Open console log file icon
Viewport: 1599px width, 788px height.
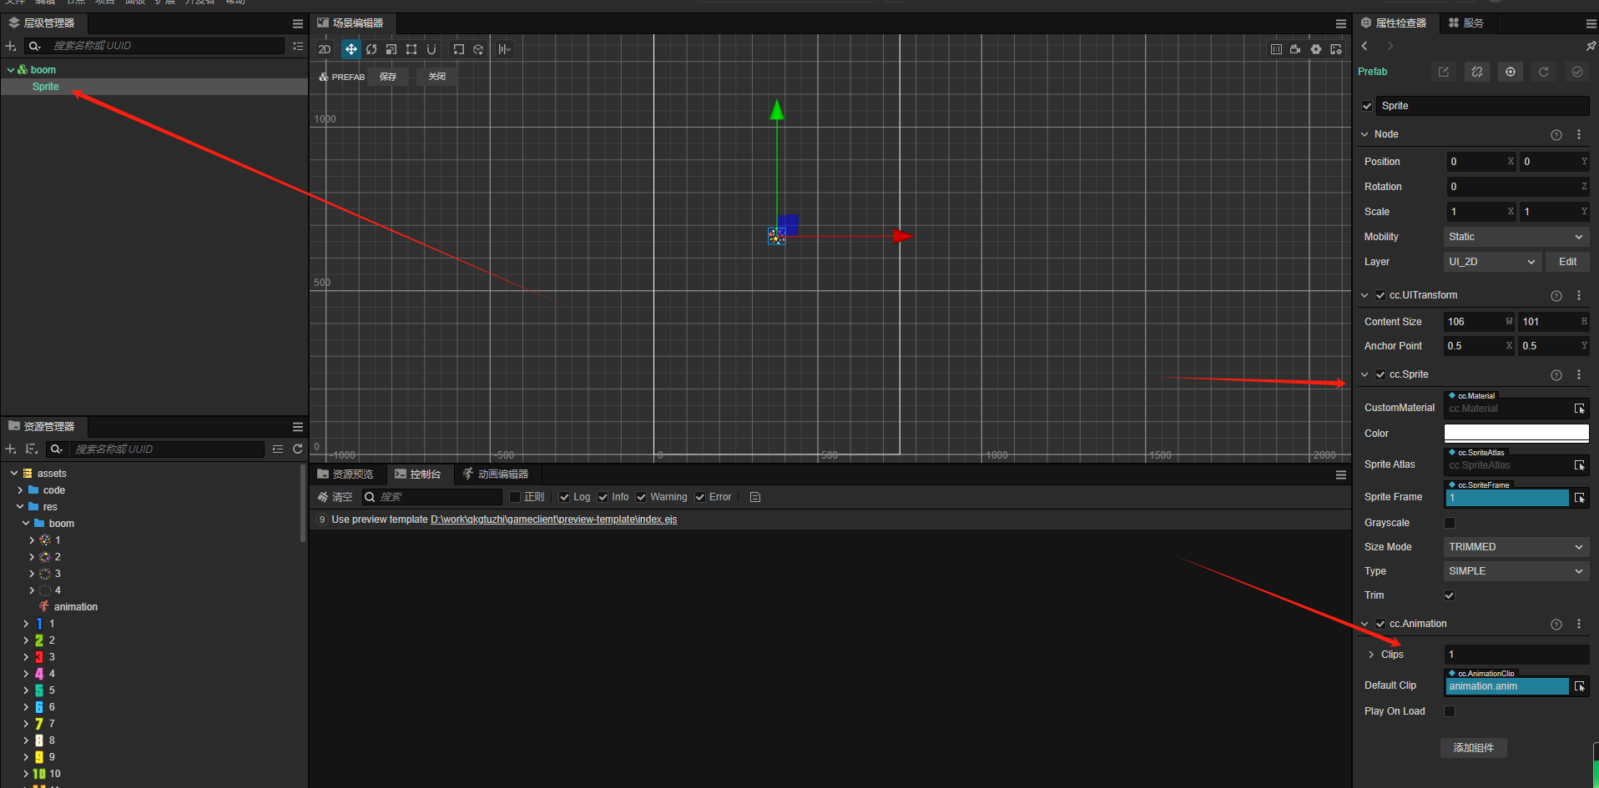(755, 497)
